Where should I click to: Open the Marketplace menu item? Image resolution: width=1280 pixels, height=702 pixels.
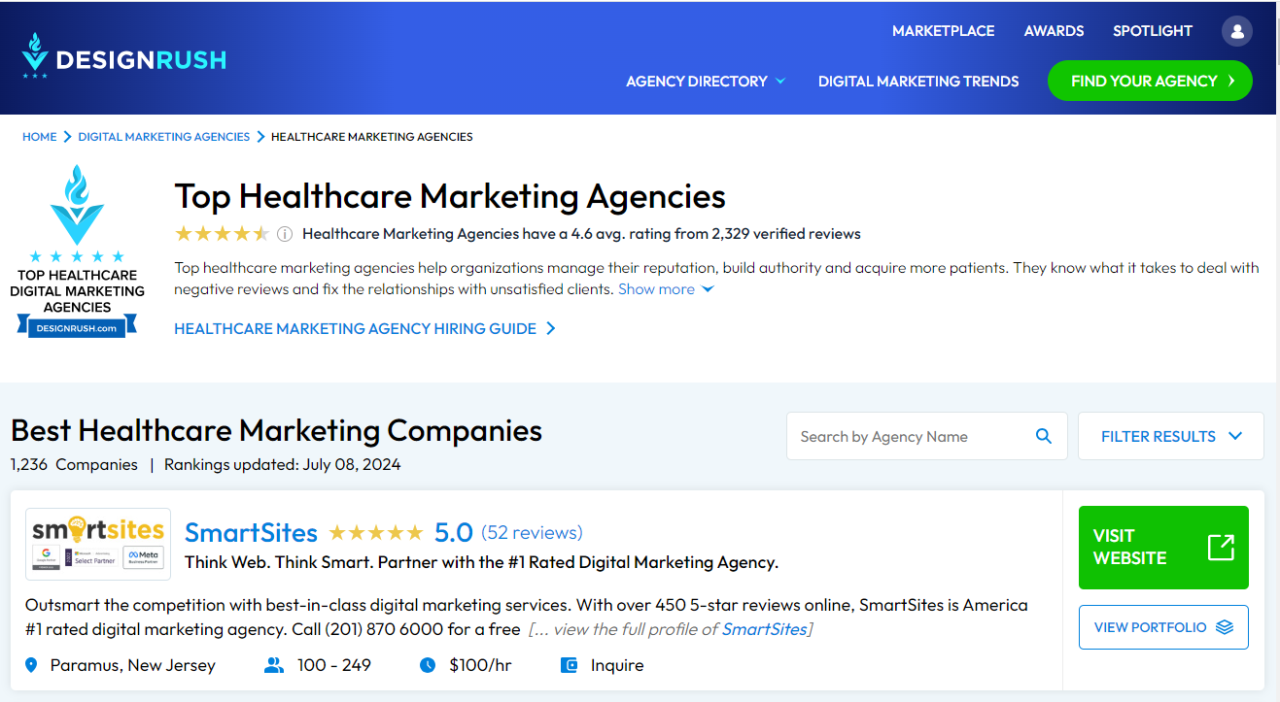(x=943, y=31)
